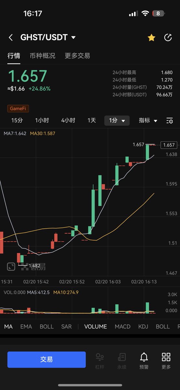Select the 4小时 timeframe

pyautogui.click(x=68, y=120)
